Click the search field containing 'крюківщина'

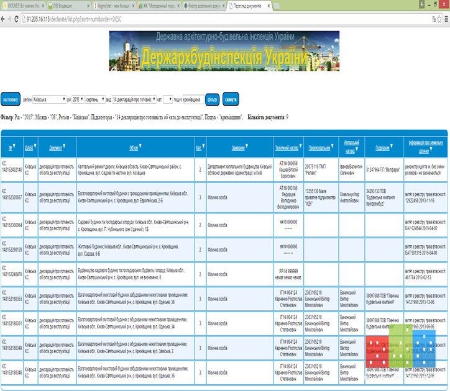point(193,99)
